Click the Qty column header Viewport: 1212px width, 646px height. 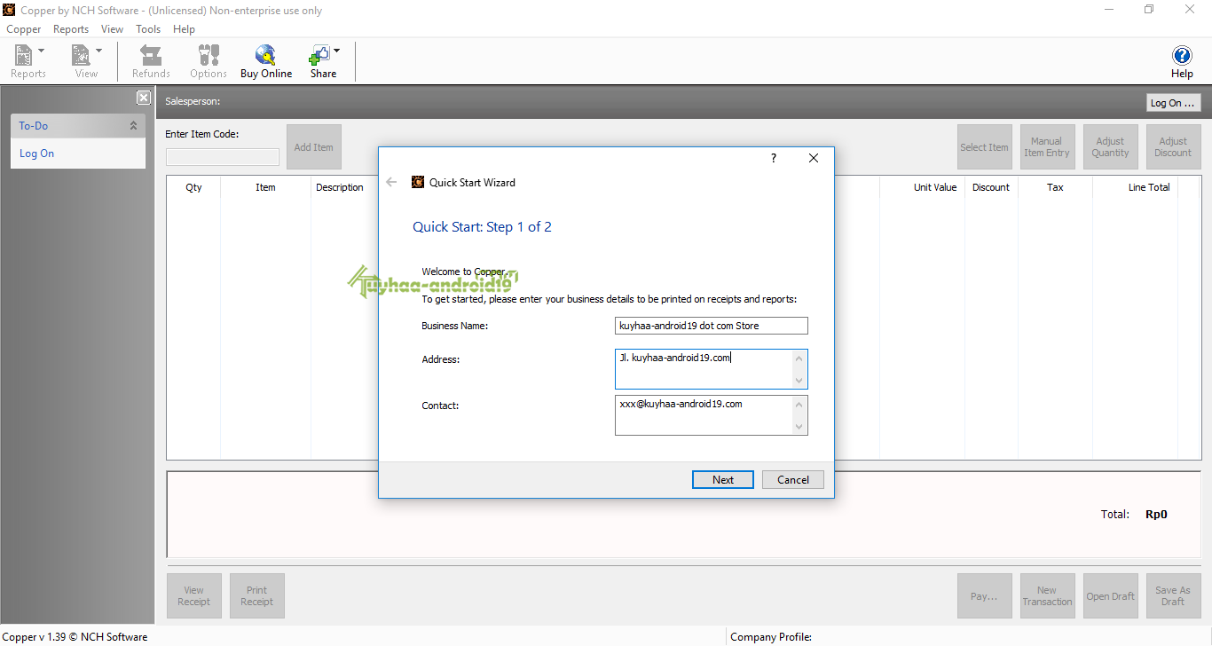[x=193, y=187]
